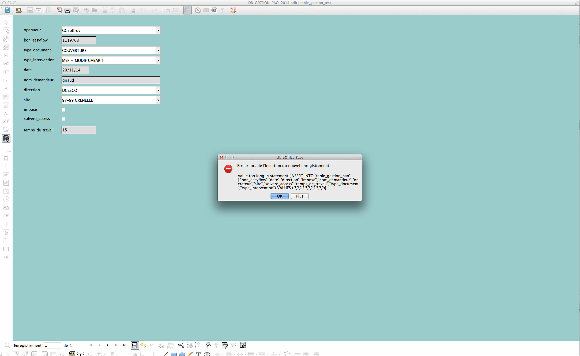
Task: Expand the Open recent files arrow
Action: pyautogui.click(x=24, y=10)
